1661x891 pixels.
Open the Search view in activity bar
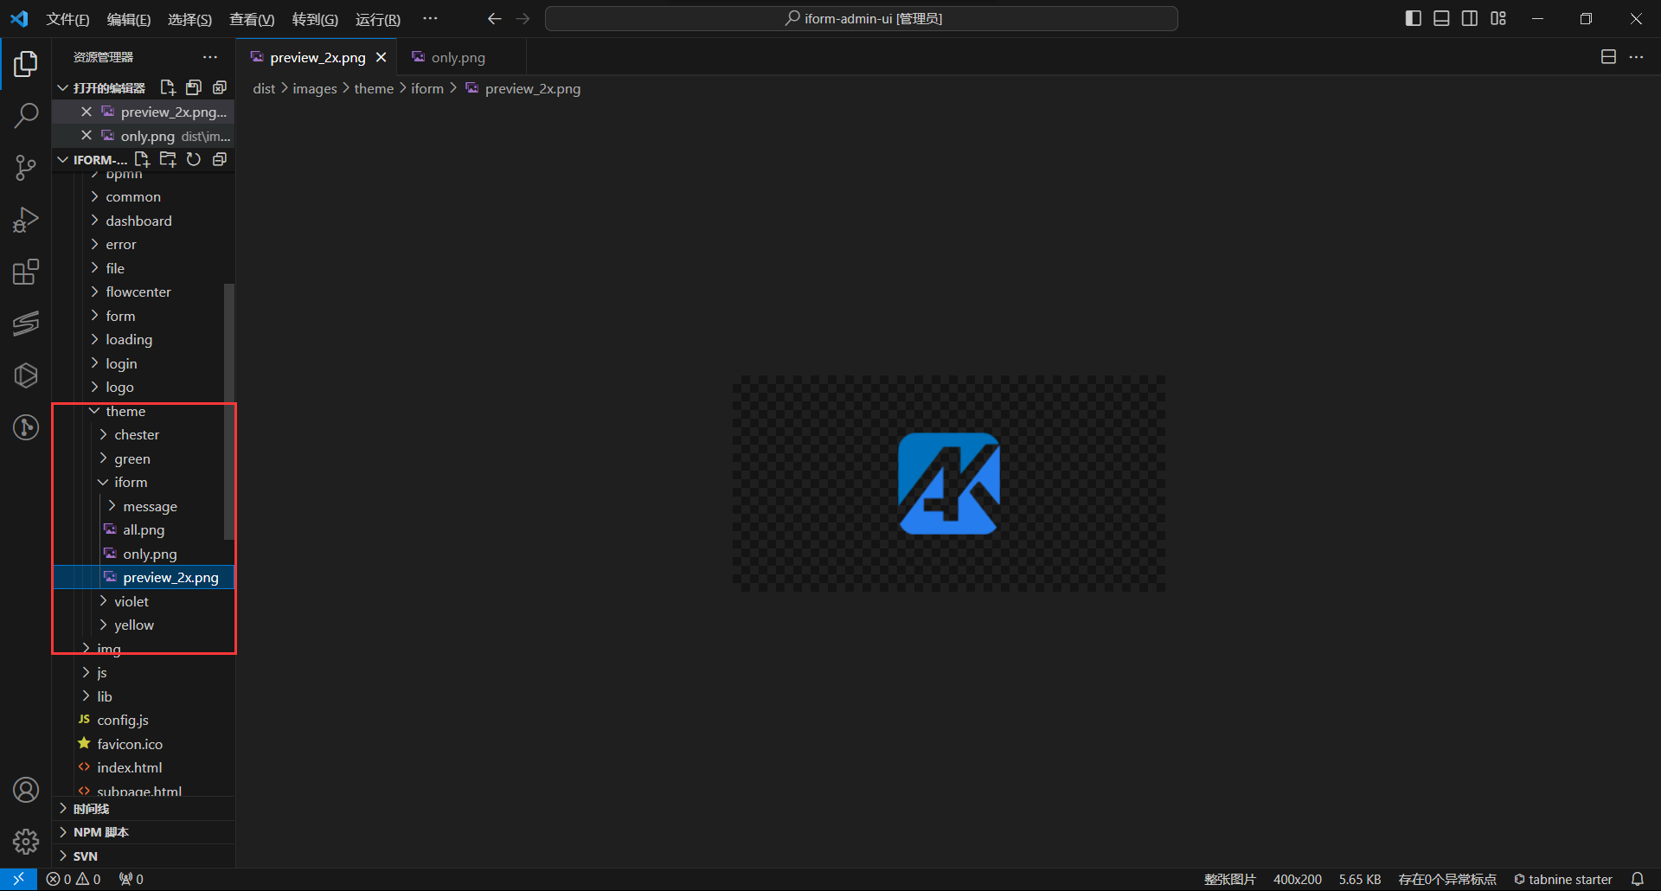point(26,115)
